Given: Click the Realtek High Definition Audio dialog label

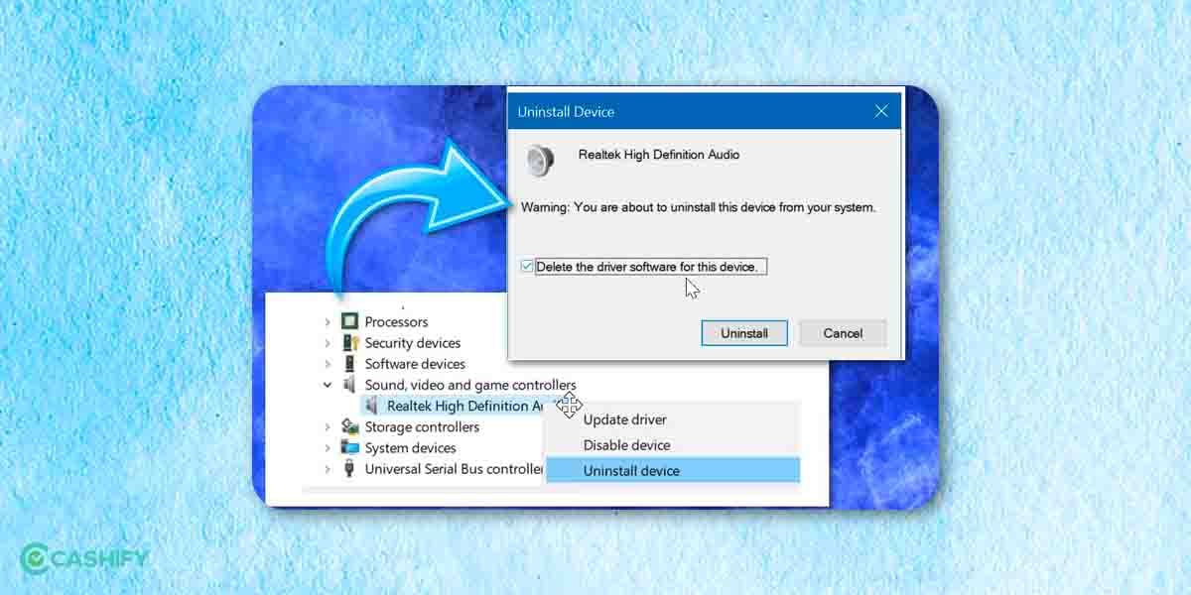Looking at the screenshot, I should (x=659, y=155).
